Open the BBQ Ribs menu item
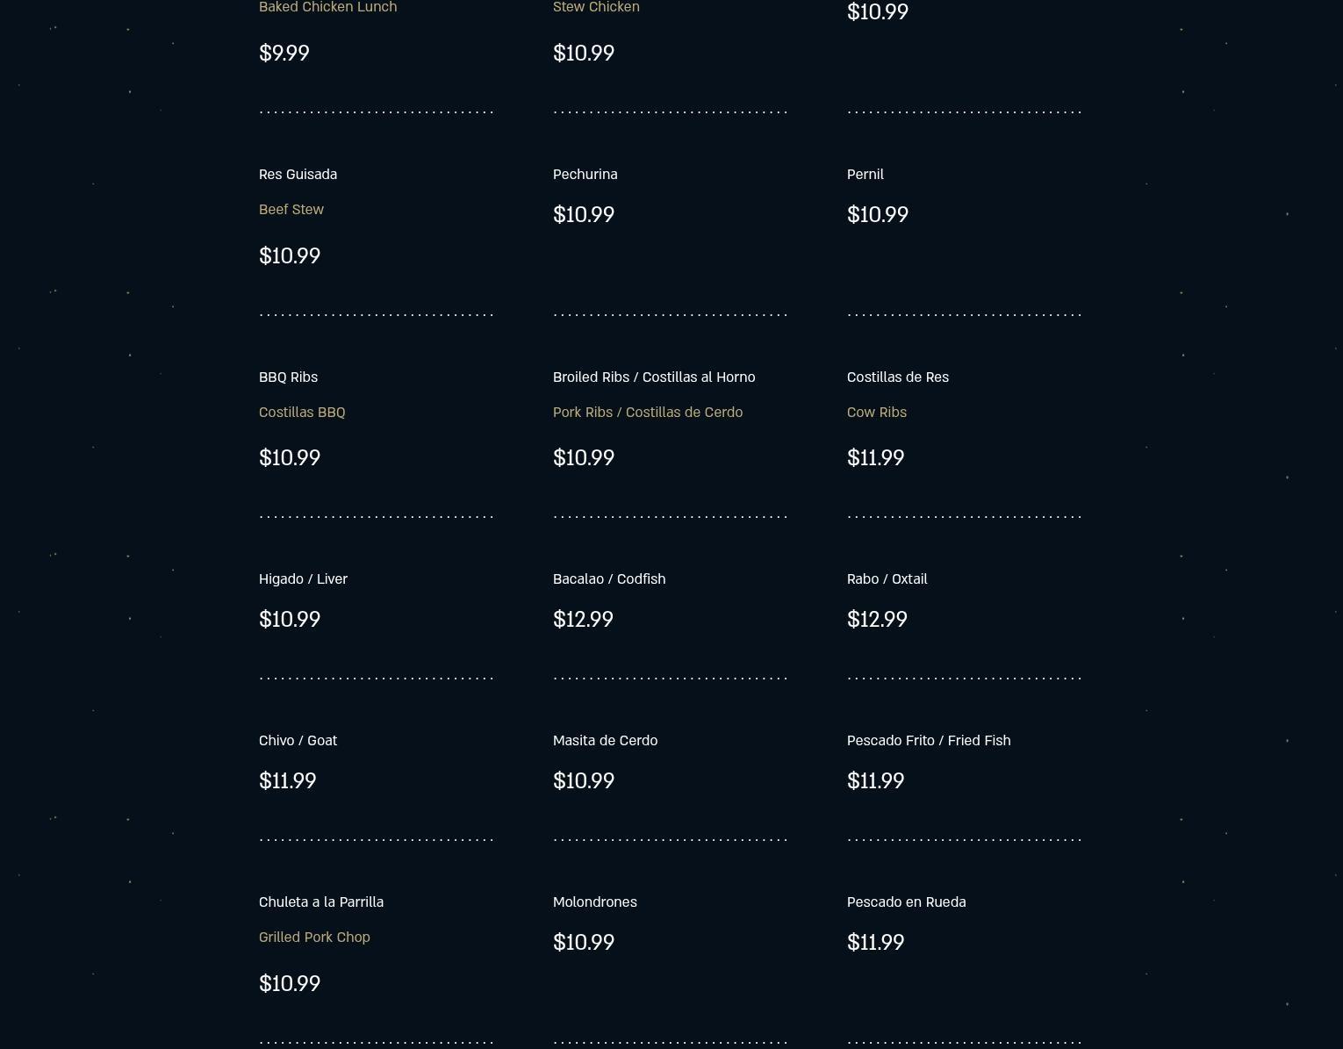Screen dimensions: 1343x1049 288,377
